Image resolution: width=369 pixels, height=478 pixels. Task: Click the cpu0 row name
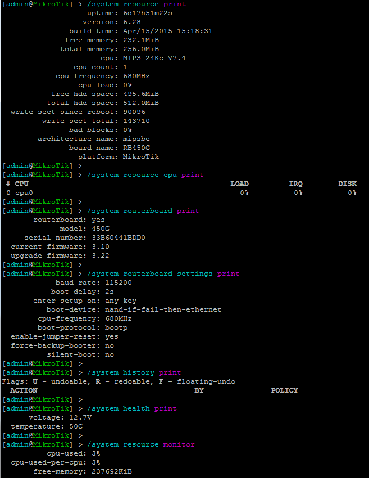[x=24, y=193]
